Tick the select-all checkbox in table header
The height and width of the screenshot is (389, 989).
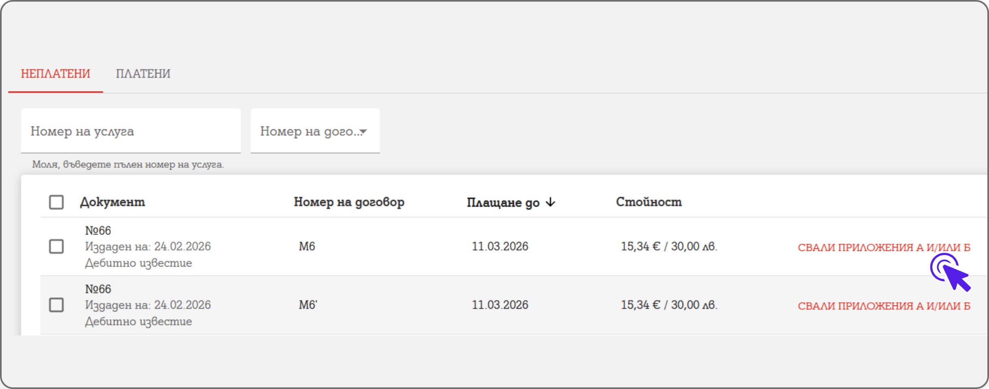(56, 202)
